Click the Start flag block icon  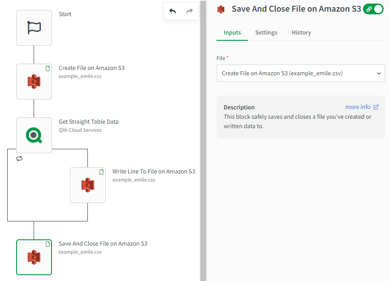tap(34, 28)
